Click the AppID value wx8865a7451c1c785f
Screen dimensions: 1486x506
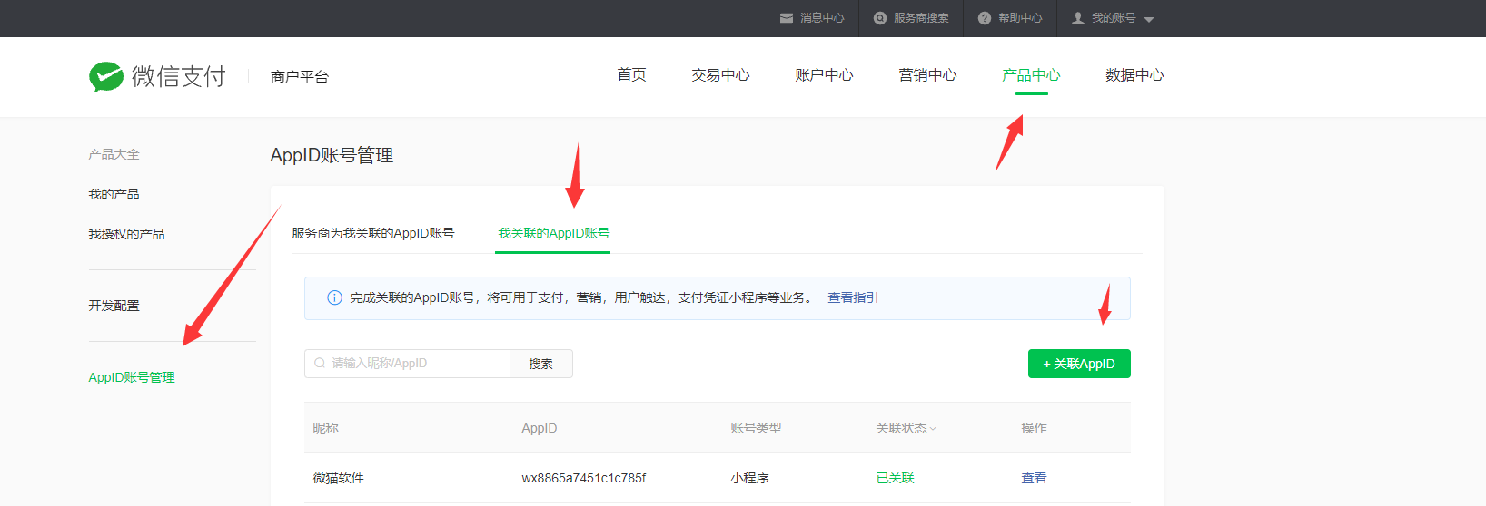[584, 478]
